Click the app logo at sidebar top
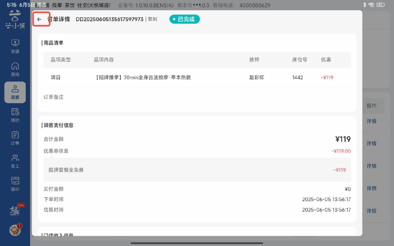The image size is (394, 246). click(x=15, y=20)
